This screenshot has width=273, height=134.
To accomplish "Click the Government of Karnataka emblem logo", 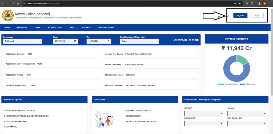I will [x=8, y=15].
